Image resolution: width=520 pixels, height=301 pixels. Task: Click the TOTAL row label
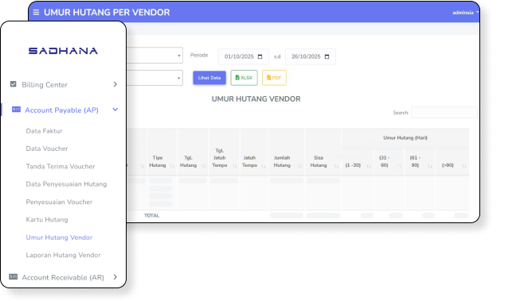[x=151, y=215]
